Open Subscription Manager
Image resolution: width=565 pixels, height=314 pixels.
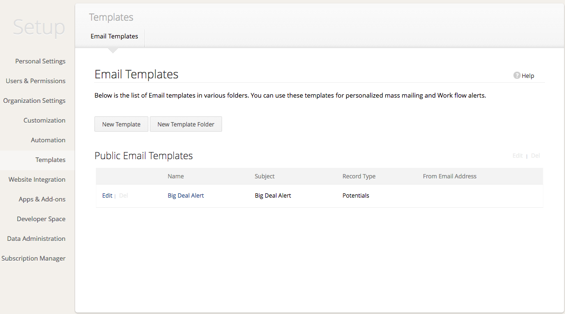[x=34, y=258]
